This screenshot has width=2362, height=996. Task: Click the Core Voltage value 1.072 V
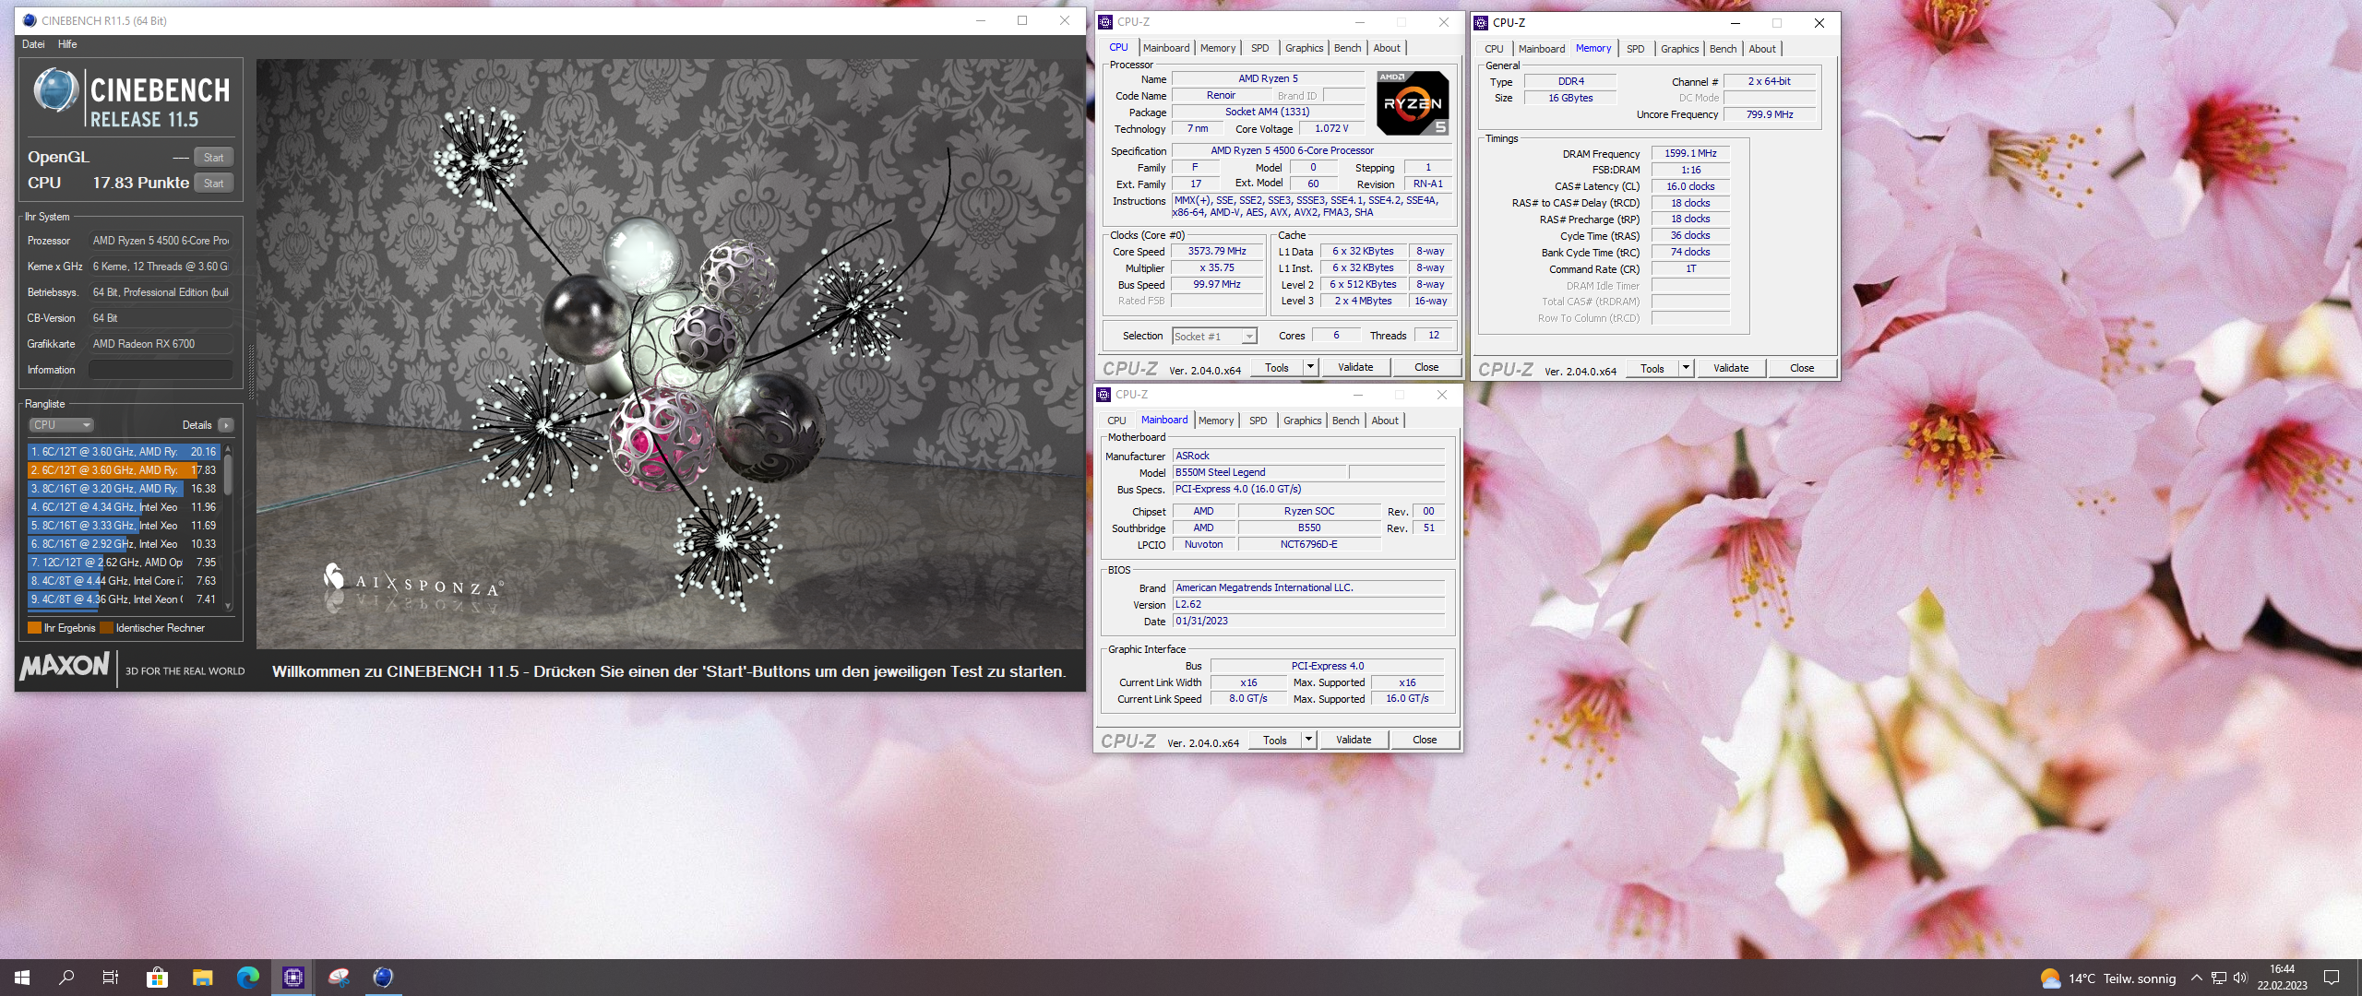[1331, 128]
